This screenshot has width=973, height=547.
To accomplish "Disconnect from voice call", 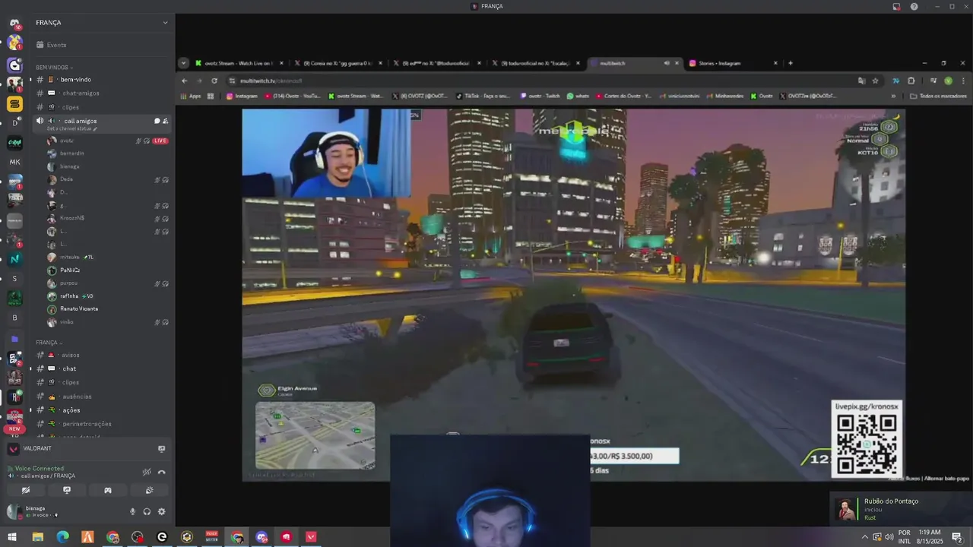I will point(161,472).
